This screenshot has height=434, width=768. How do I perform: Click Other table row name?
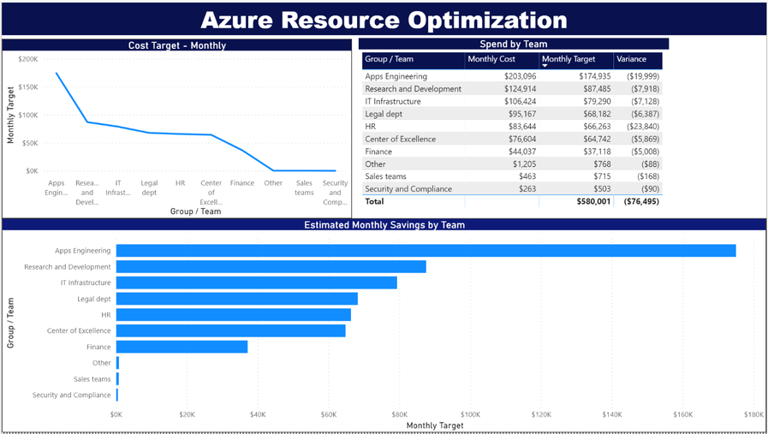[375, 164]
